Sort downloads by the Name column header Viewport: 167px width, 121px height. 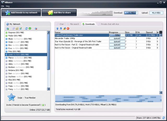(x=82, y=32)
